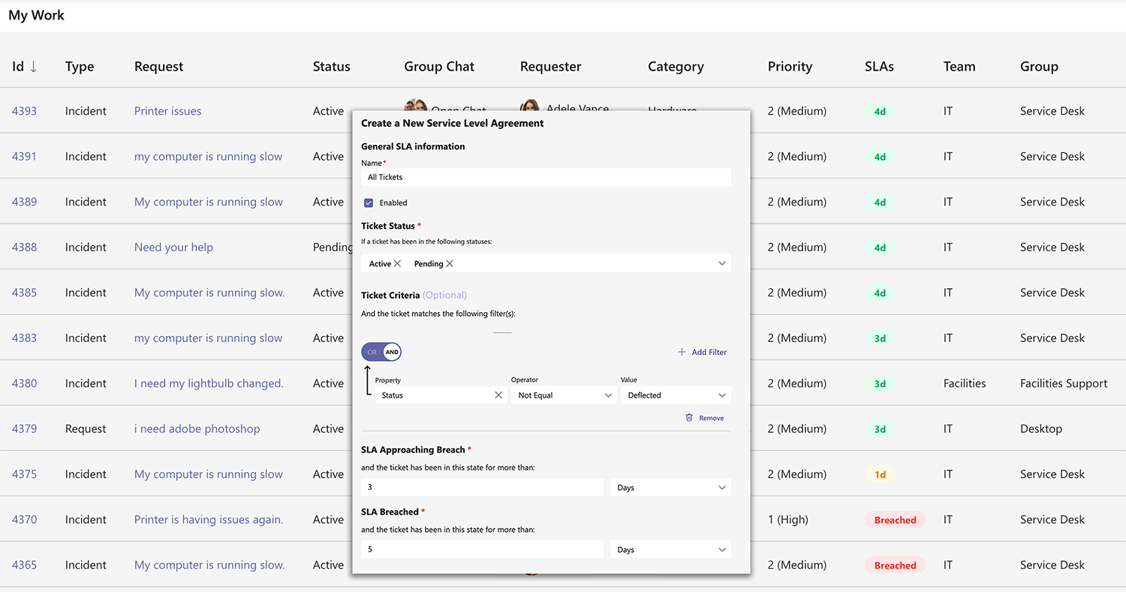Viewport: 1126px width, 592px height.
Task: Open the Deflected value dropdown
Action: coord(676,395)
